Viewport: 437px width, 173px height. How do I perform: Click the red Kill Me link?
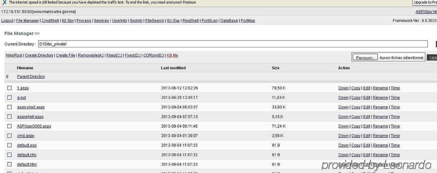(172, 55)
